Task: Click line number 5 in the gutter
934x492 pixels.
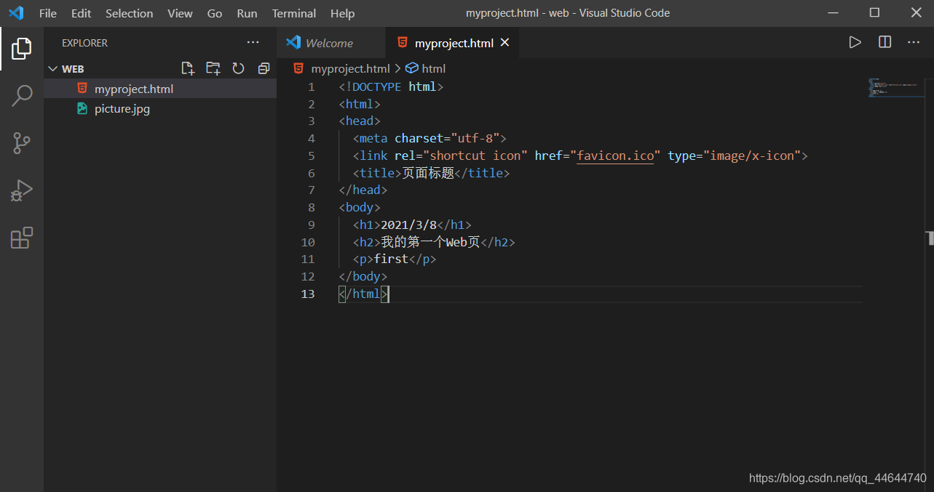Action: click(312, 156)
